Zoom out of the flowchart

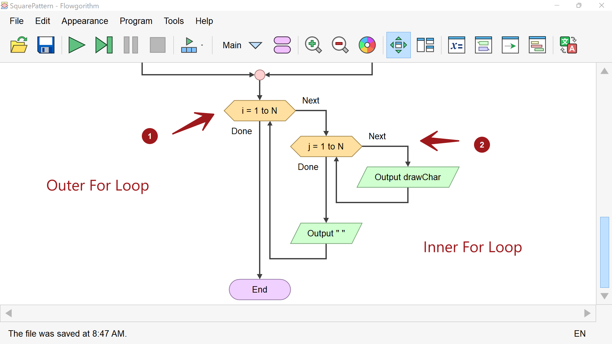pos(340,45)
